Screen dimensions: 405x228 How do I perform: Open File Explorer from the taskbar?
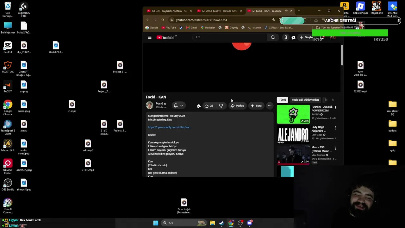(x=212, y=223)
